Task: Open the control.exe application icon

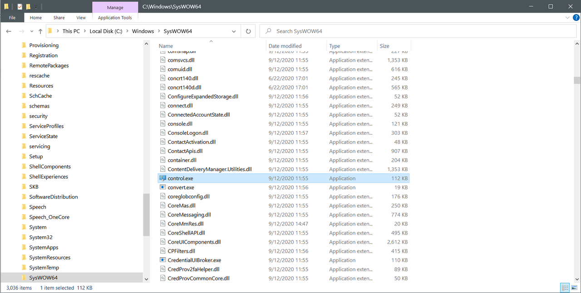Action: (x=163, y=178)
